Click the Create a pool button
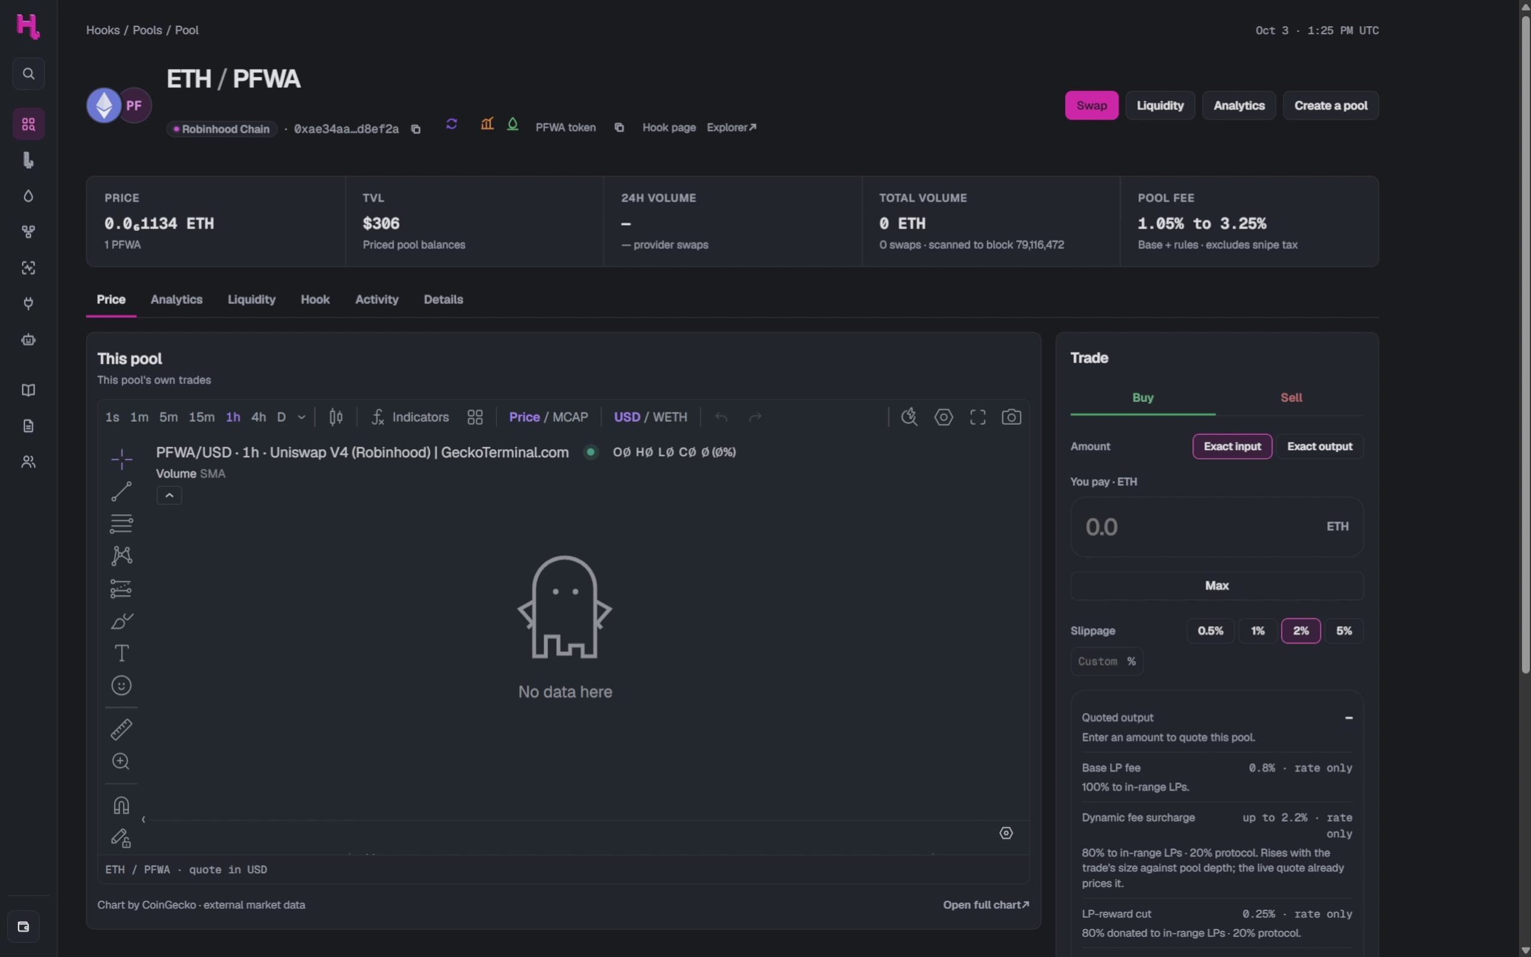 coord(1331,106)
